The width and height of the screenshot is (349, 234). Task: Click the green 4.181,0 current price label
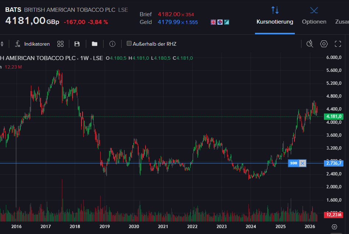coord(334,116)
